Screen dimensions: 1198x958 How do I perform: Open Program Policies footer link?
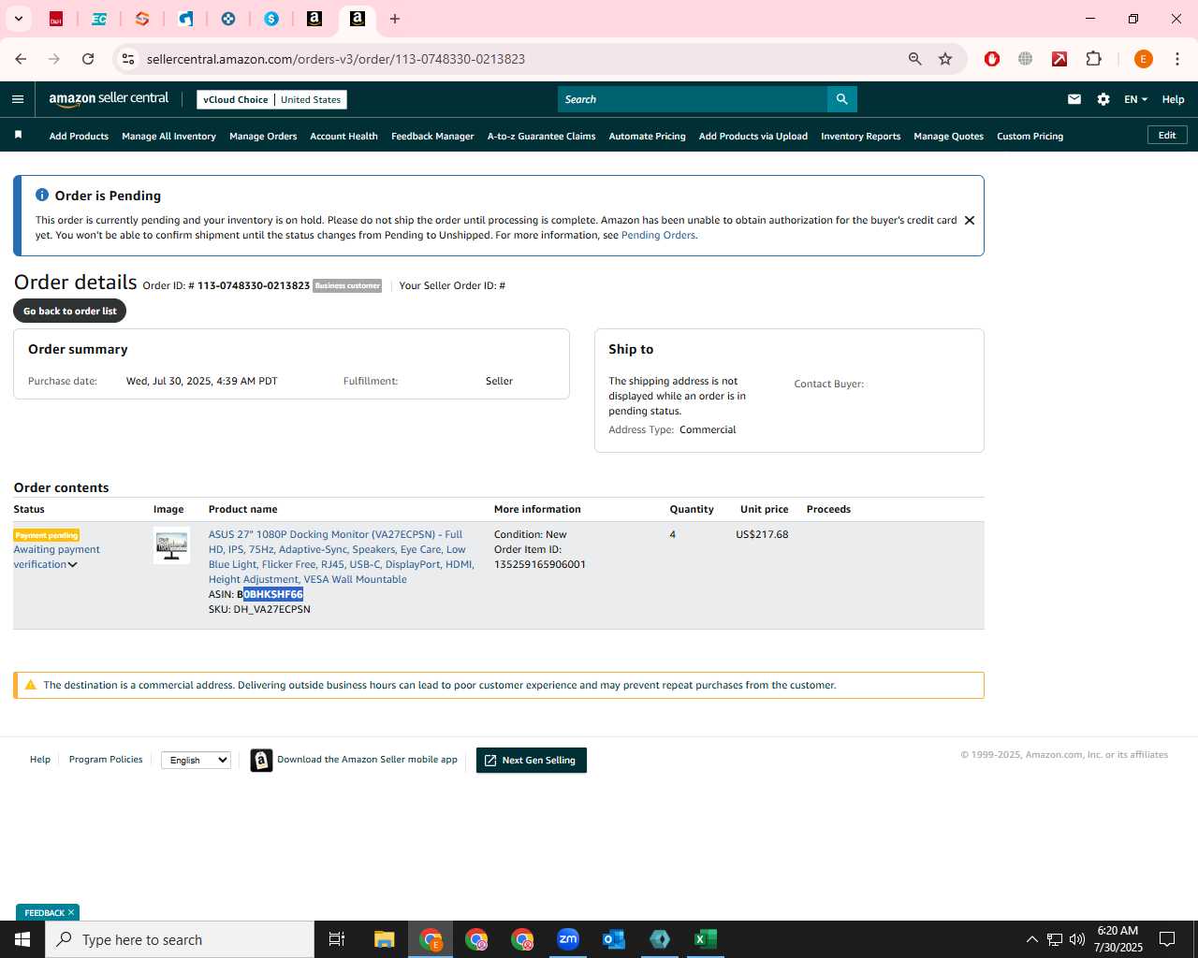106,760
